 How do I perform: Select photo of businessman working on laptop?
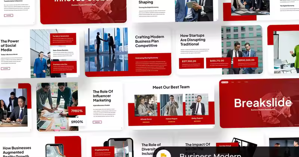[14, 108]
